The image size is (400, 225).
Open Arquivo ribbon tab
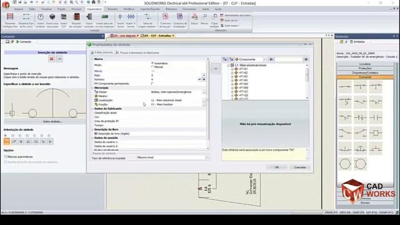tap(19, 9)
